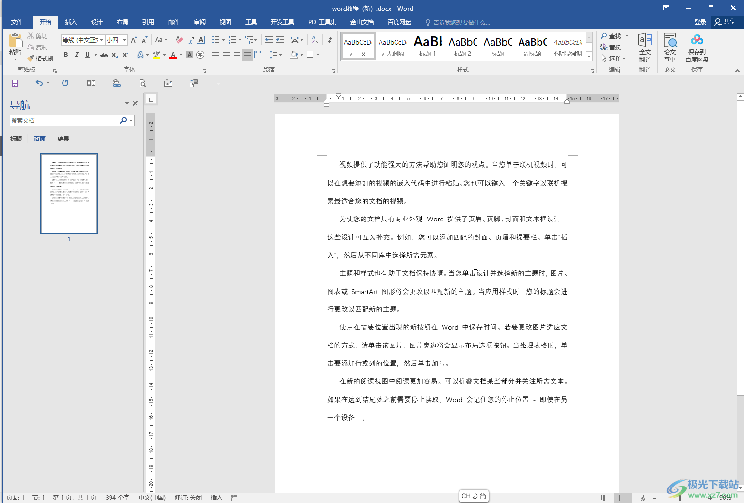Switch to the Review (审阅) tab
The height and width of the screenshot is (503, 744).
[x=200, y=22]
